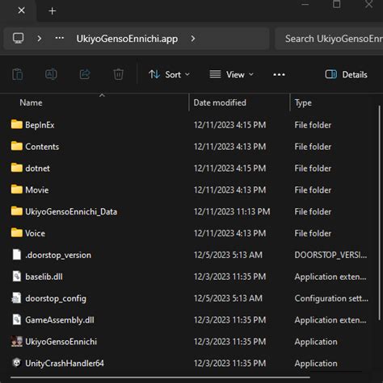This screenshot has height=383, width=383.
Task: Click the vertical scrollbar of file list
Action: coord(380,212)
